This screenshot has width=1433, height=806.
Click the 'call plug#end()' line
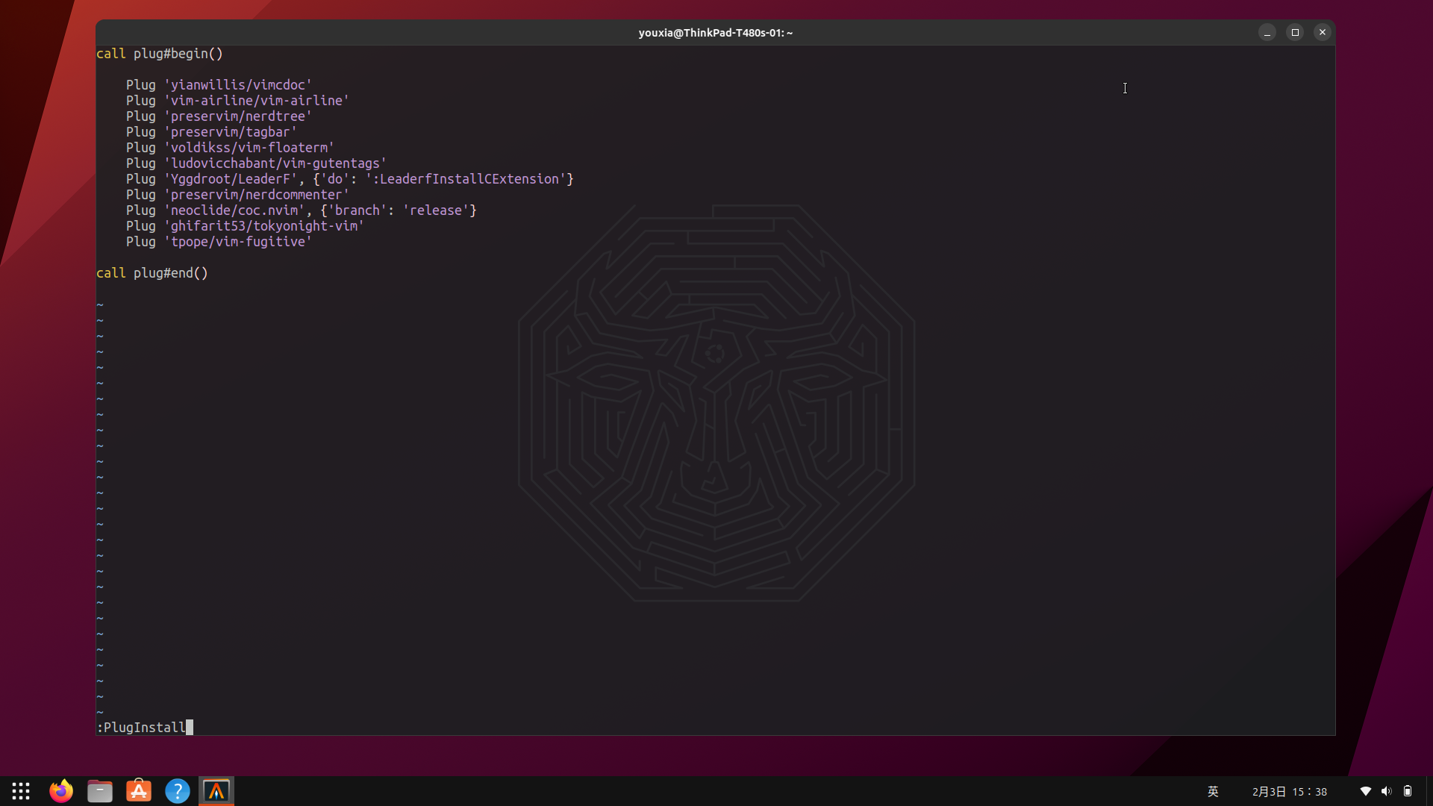click(x=152, y=273)
